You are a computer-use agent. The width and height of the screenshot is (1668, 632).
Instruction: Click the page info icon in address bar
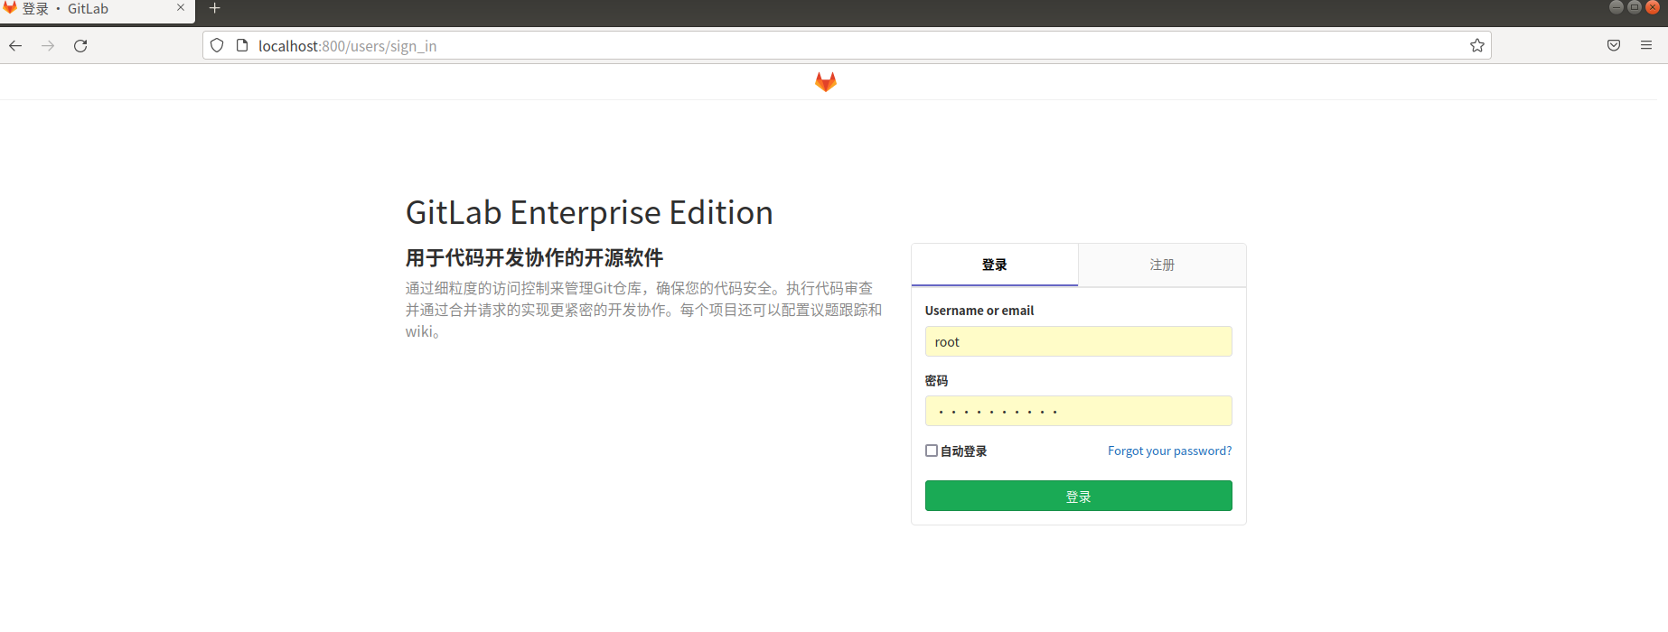coord(242,46)
